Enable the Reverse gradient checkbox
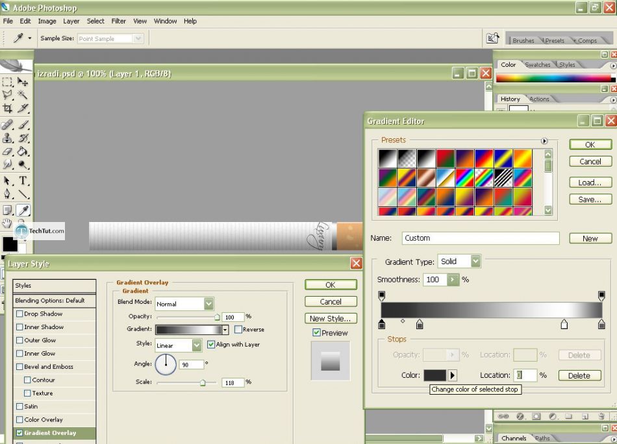Image resolution: width=617 pixels, height=444 pixels. tap(238, 330)
